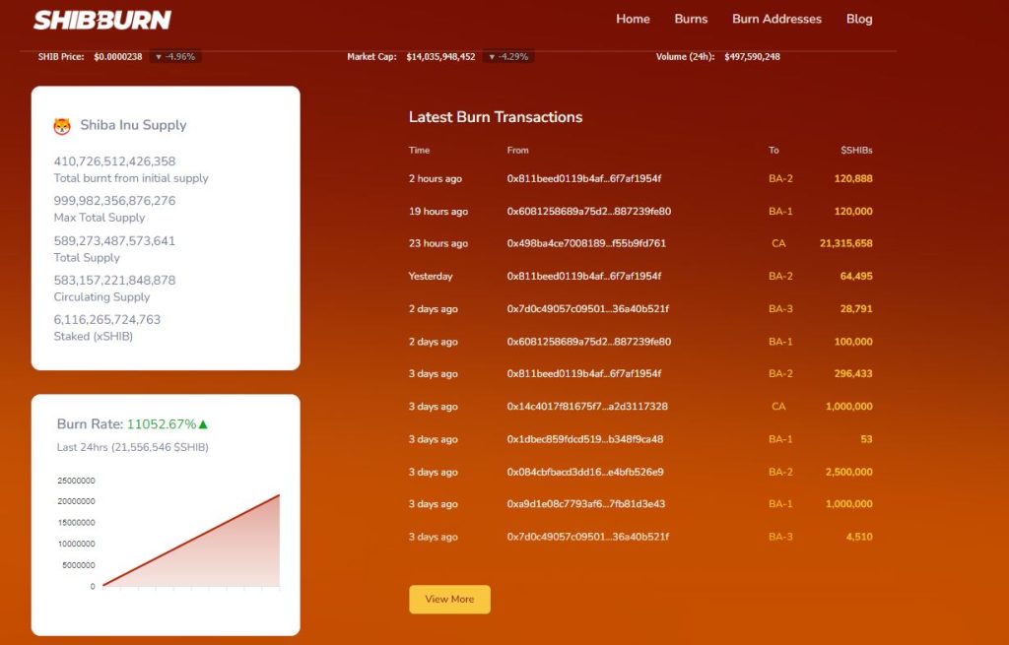Click the $SHIBs column header
1009x645 pixels.
click(x=856, y=151)
